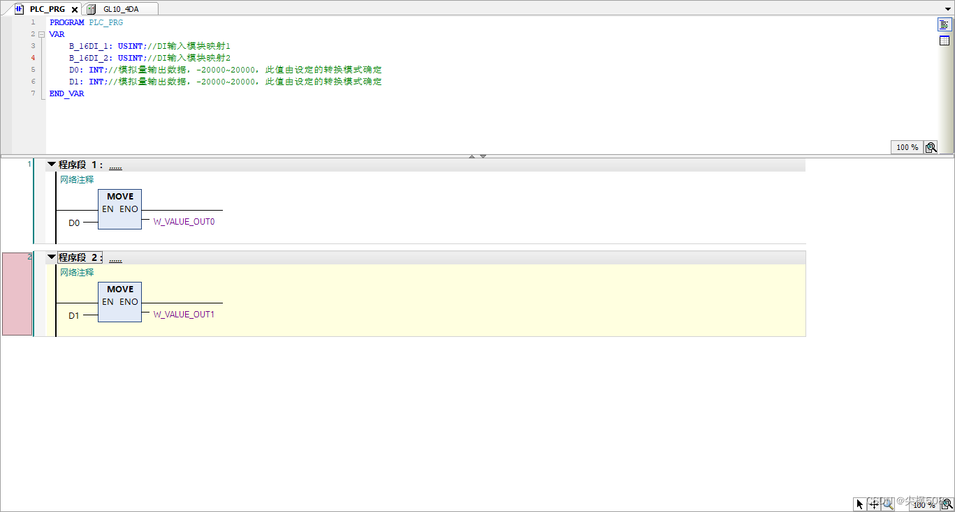Switch the declaration editor to textual view
This screenshot has width=955, height=512.
(x=945, y=24)
